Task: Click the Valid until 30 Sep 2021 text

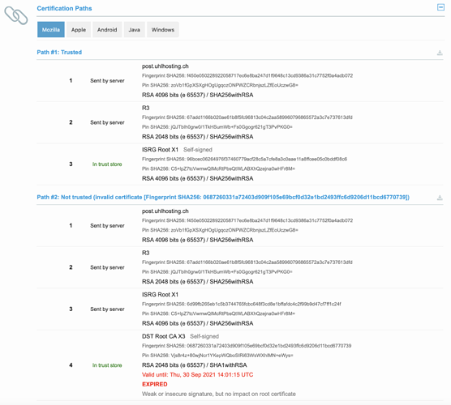Action: 197,374
